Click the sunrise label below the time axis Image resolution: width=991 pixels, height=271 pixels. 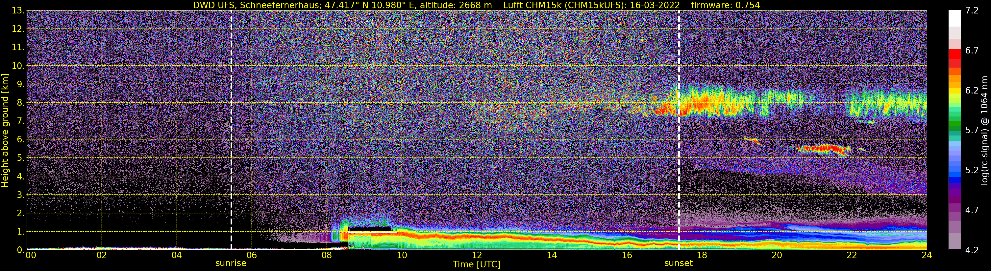coord(231,263)
